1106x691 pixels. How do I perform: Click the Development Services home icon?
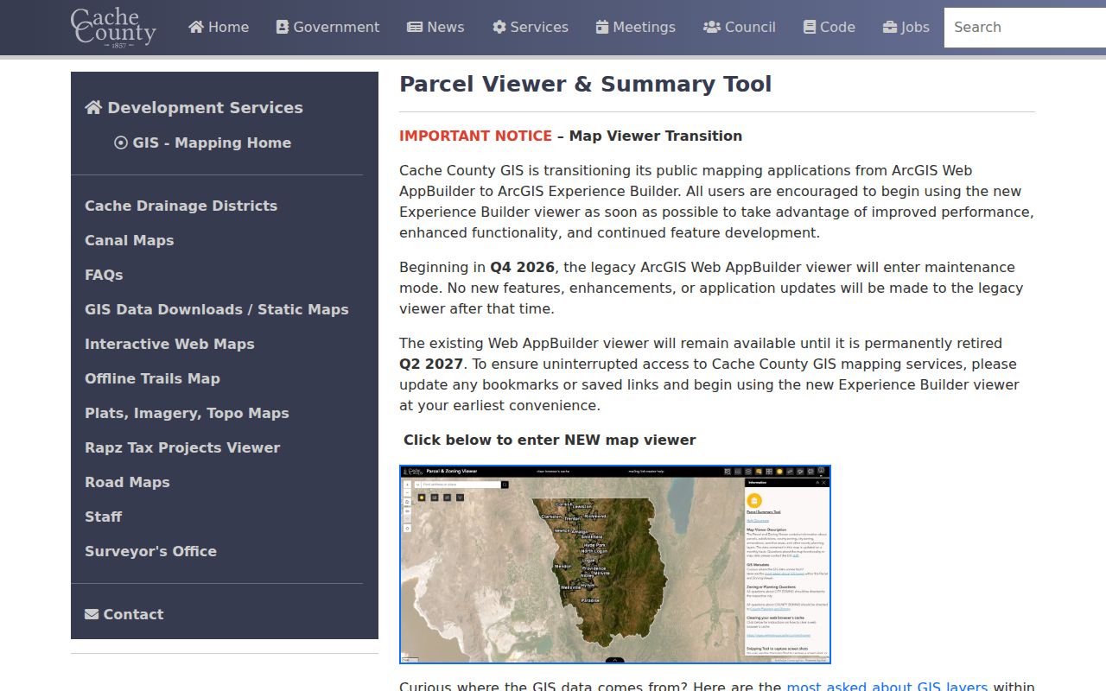93,107
